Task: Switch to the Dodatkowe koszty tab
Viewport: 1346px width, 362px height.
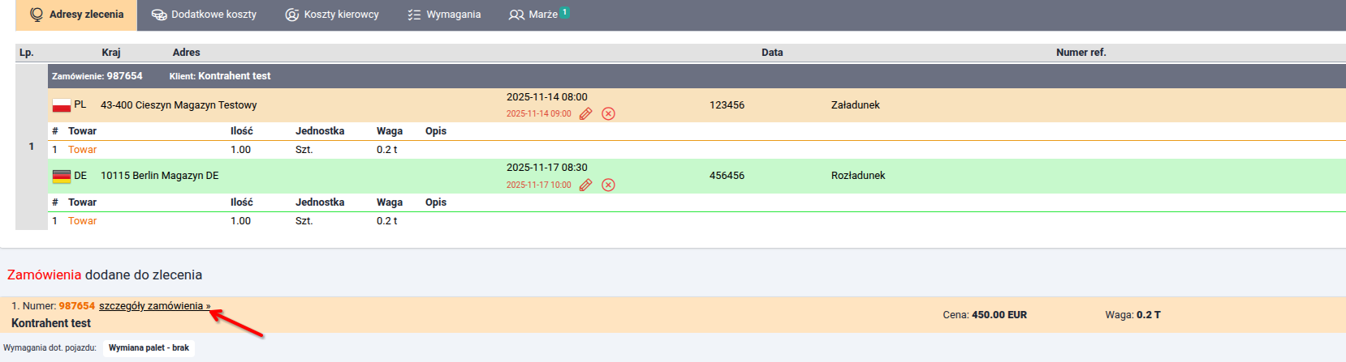Action: (205, 15)
